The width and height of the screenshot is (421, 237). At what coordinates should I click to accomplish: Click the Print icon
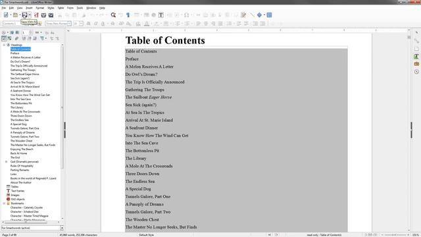tap(43, 15)
